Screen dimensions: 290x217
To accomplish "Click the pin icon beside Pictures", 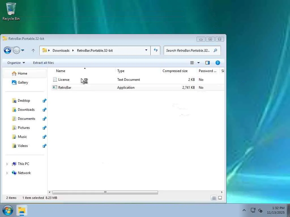I will [44, 128].
